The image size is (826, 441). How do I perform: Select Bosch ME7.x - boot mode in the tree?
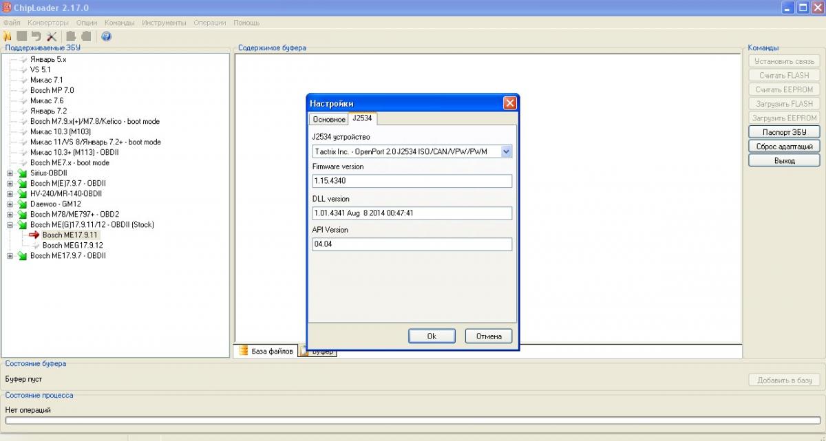(70, 162)
